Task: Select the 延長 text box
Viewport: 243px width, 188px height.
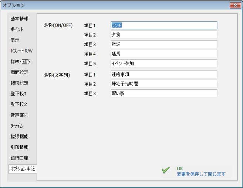Action: [163, 54]
